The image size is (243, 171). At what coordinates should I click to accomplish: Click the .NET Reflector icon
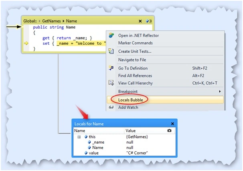coord(111,35)
